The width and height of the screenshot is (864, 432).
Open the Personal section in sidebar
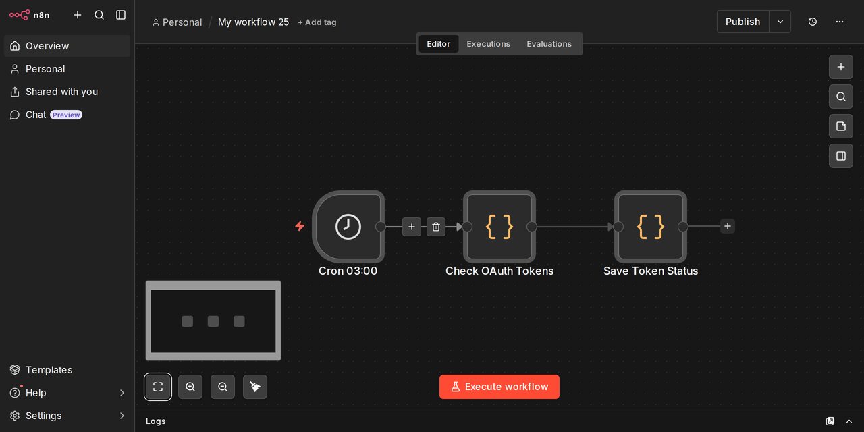[x=67, y=69]
